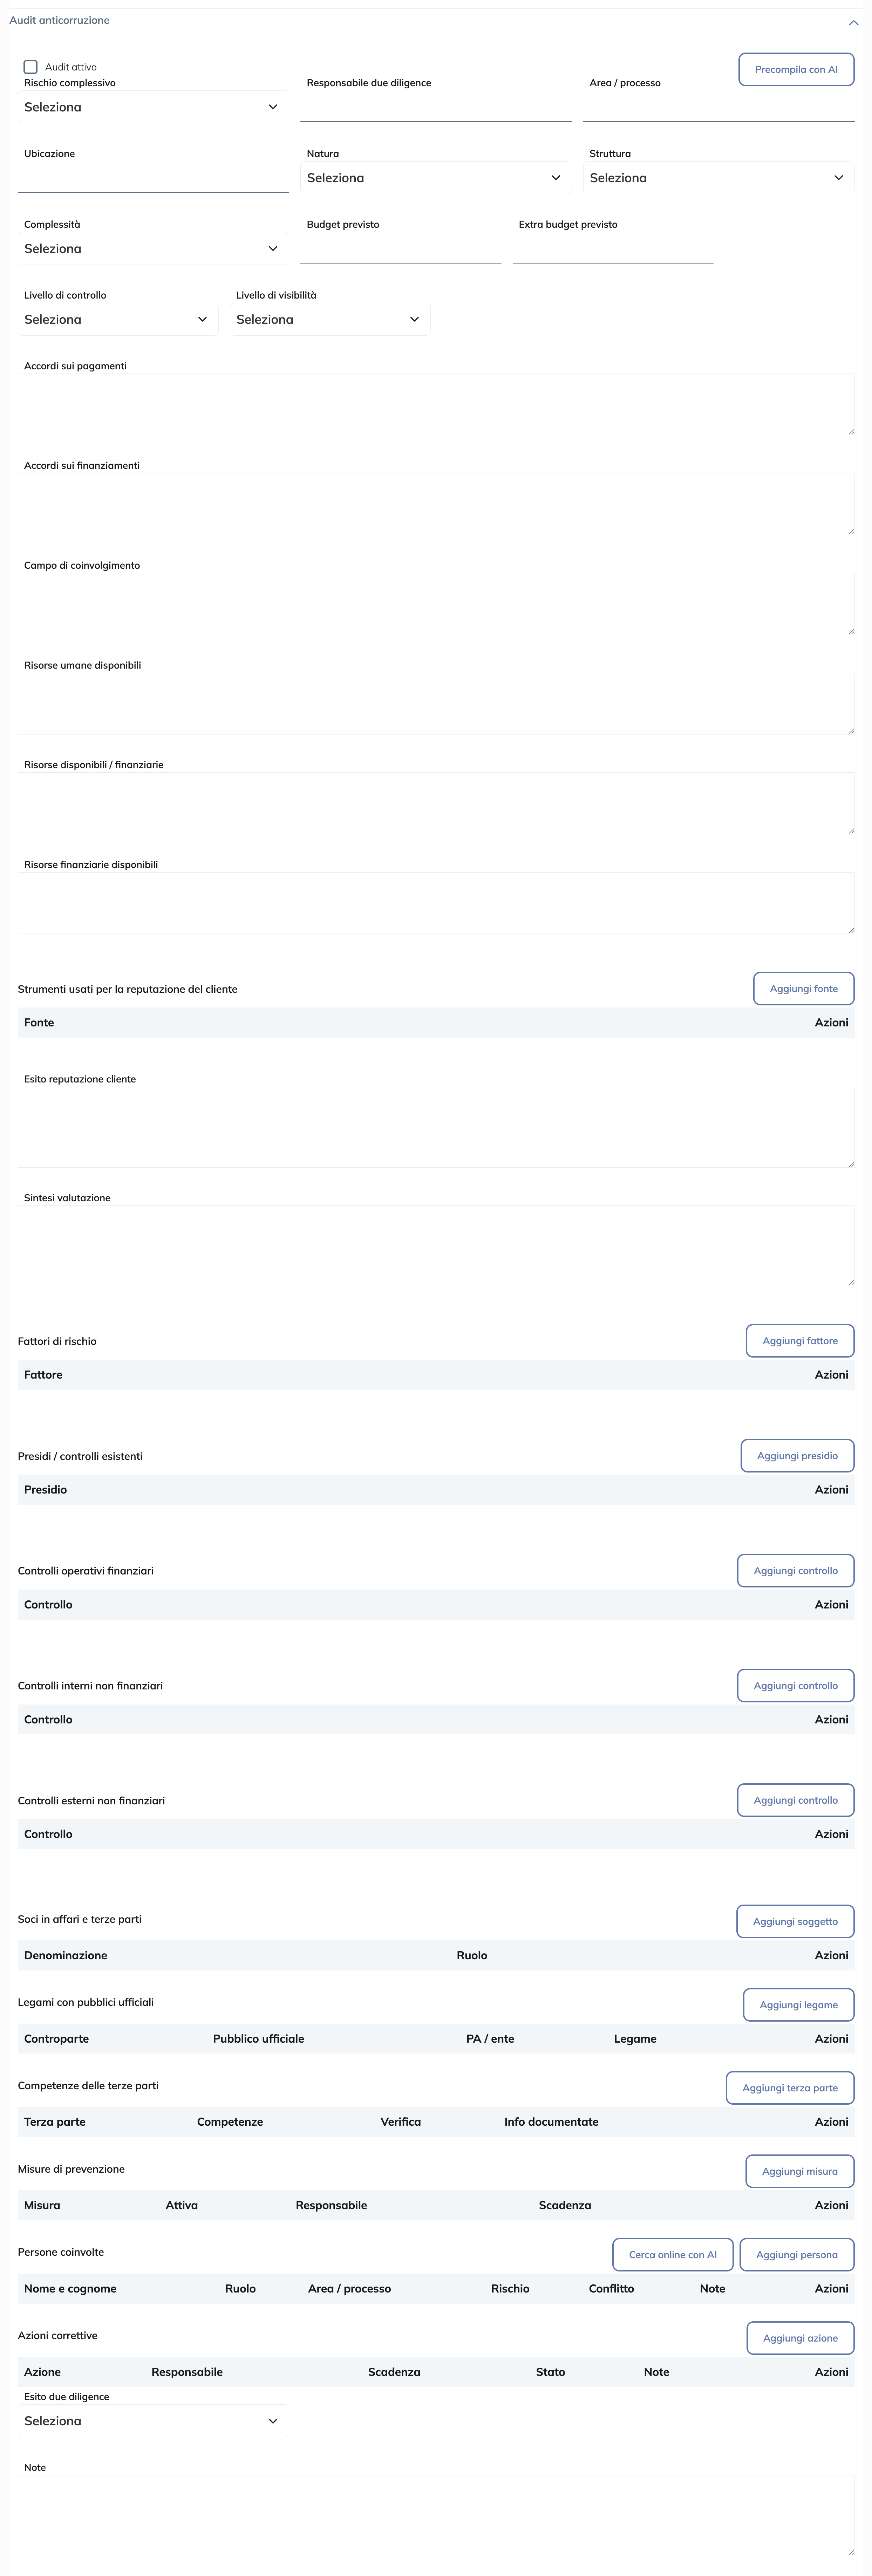Click the Aggiungi terza parte button
The height and width of the screenshot is (2576, 872).
point(790,2088)
